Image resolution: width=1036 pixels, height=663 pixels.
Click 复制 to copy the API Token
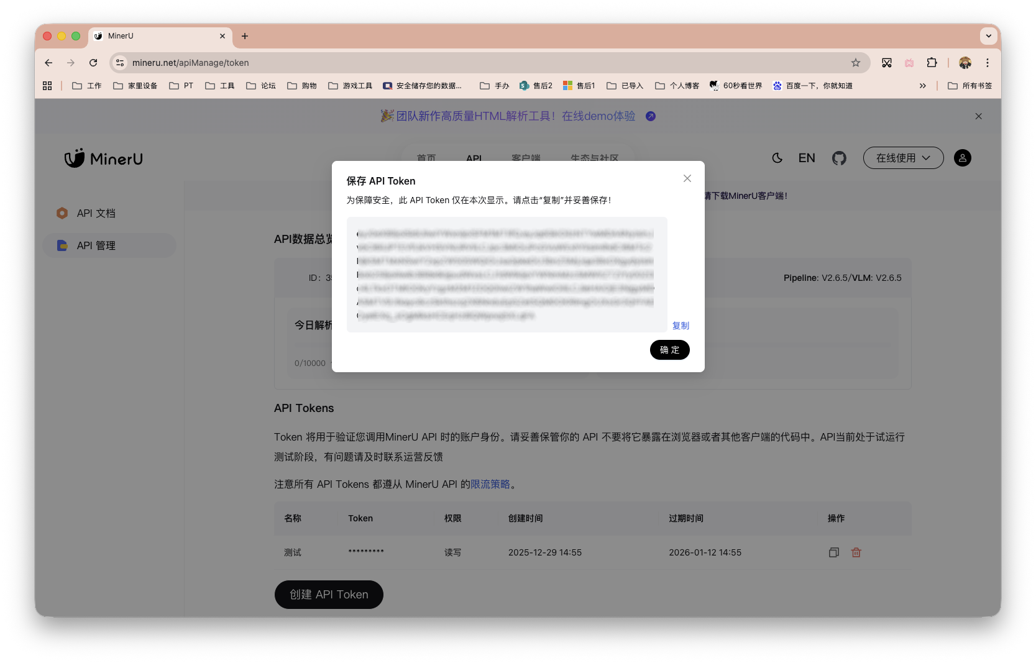pyautogui.click(x=681, y=325)
